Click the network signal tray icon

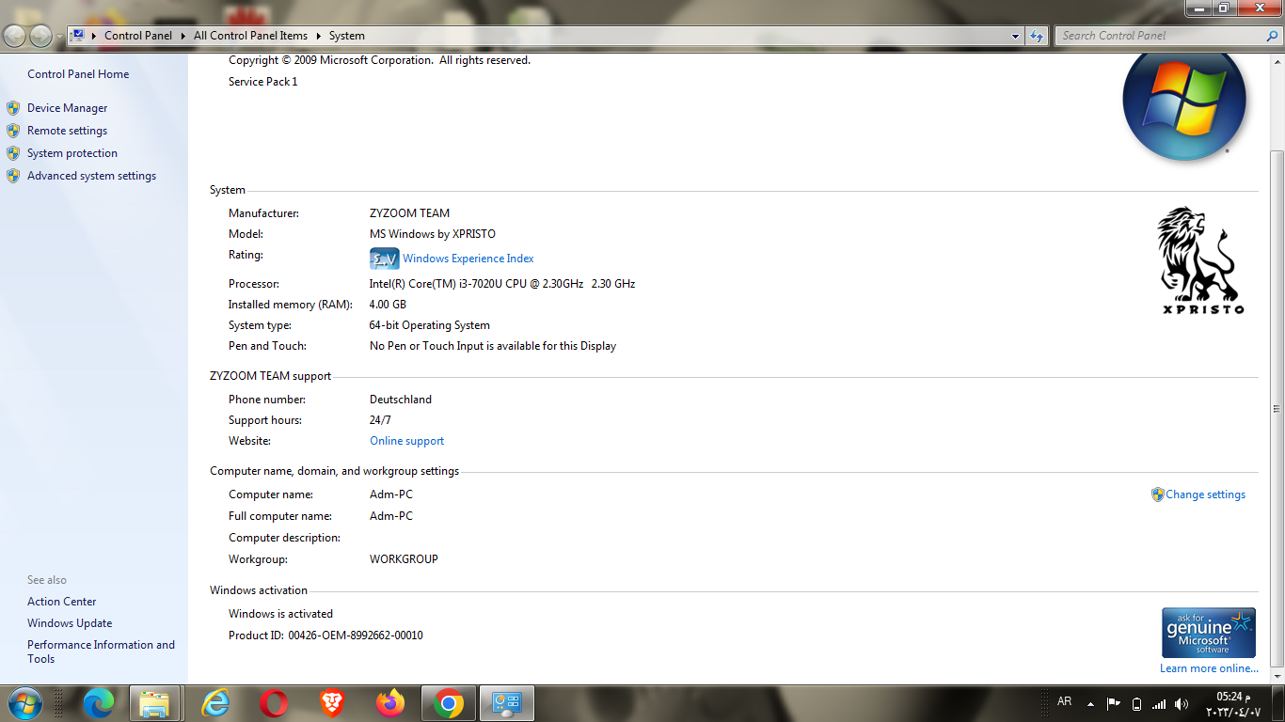coord(1159,703)
